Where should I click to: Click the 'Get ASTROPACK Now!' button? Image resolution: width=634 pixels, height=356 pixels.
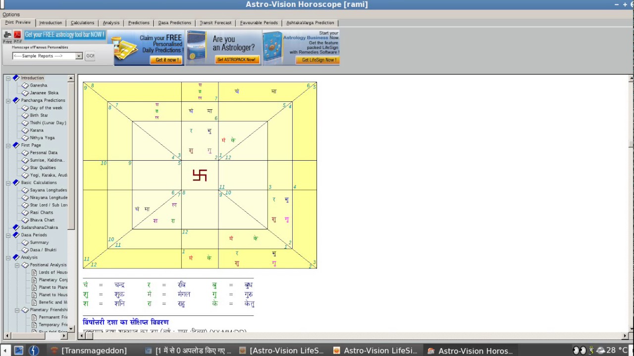point(236,60)
